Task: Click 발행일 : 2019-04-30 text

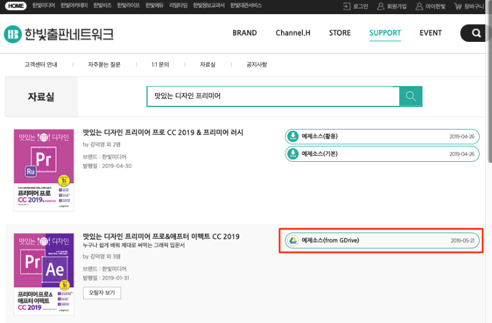Action: tap(107, 166)
